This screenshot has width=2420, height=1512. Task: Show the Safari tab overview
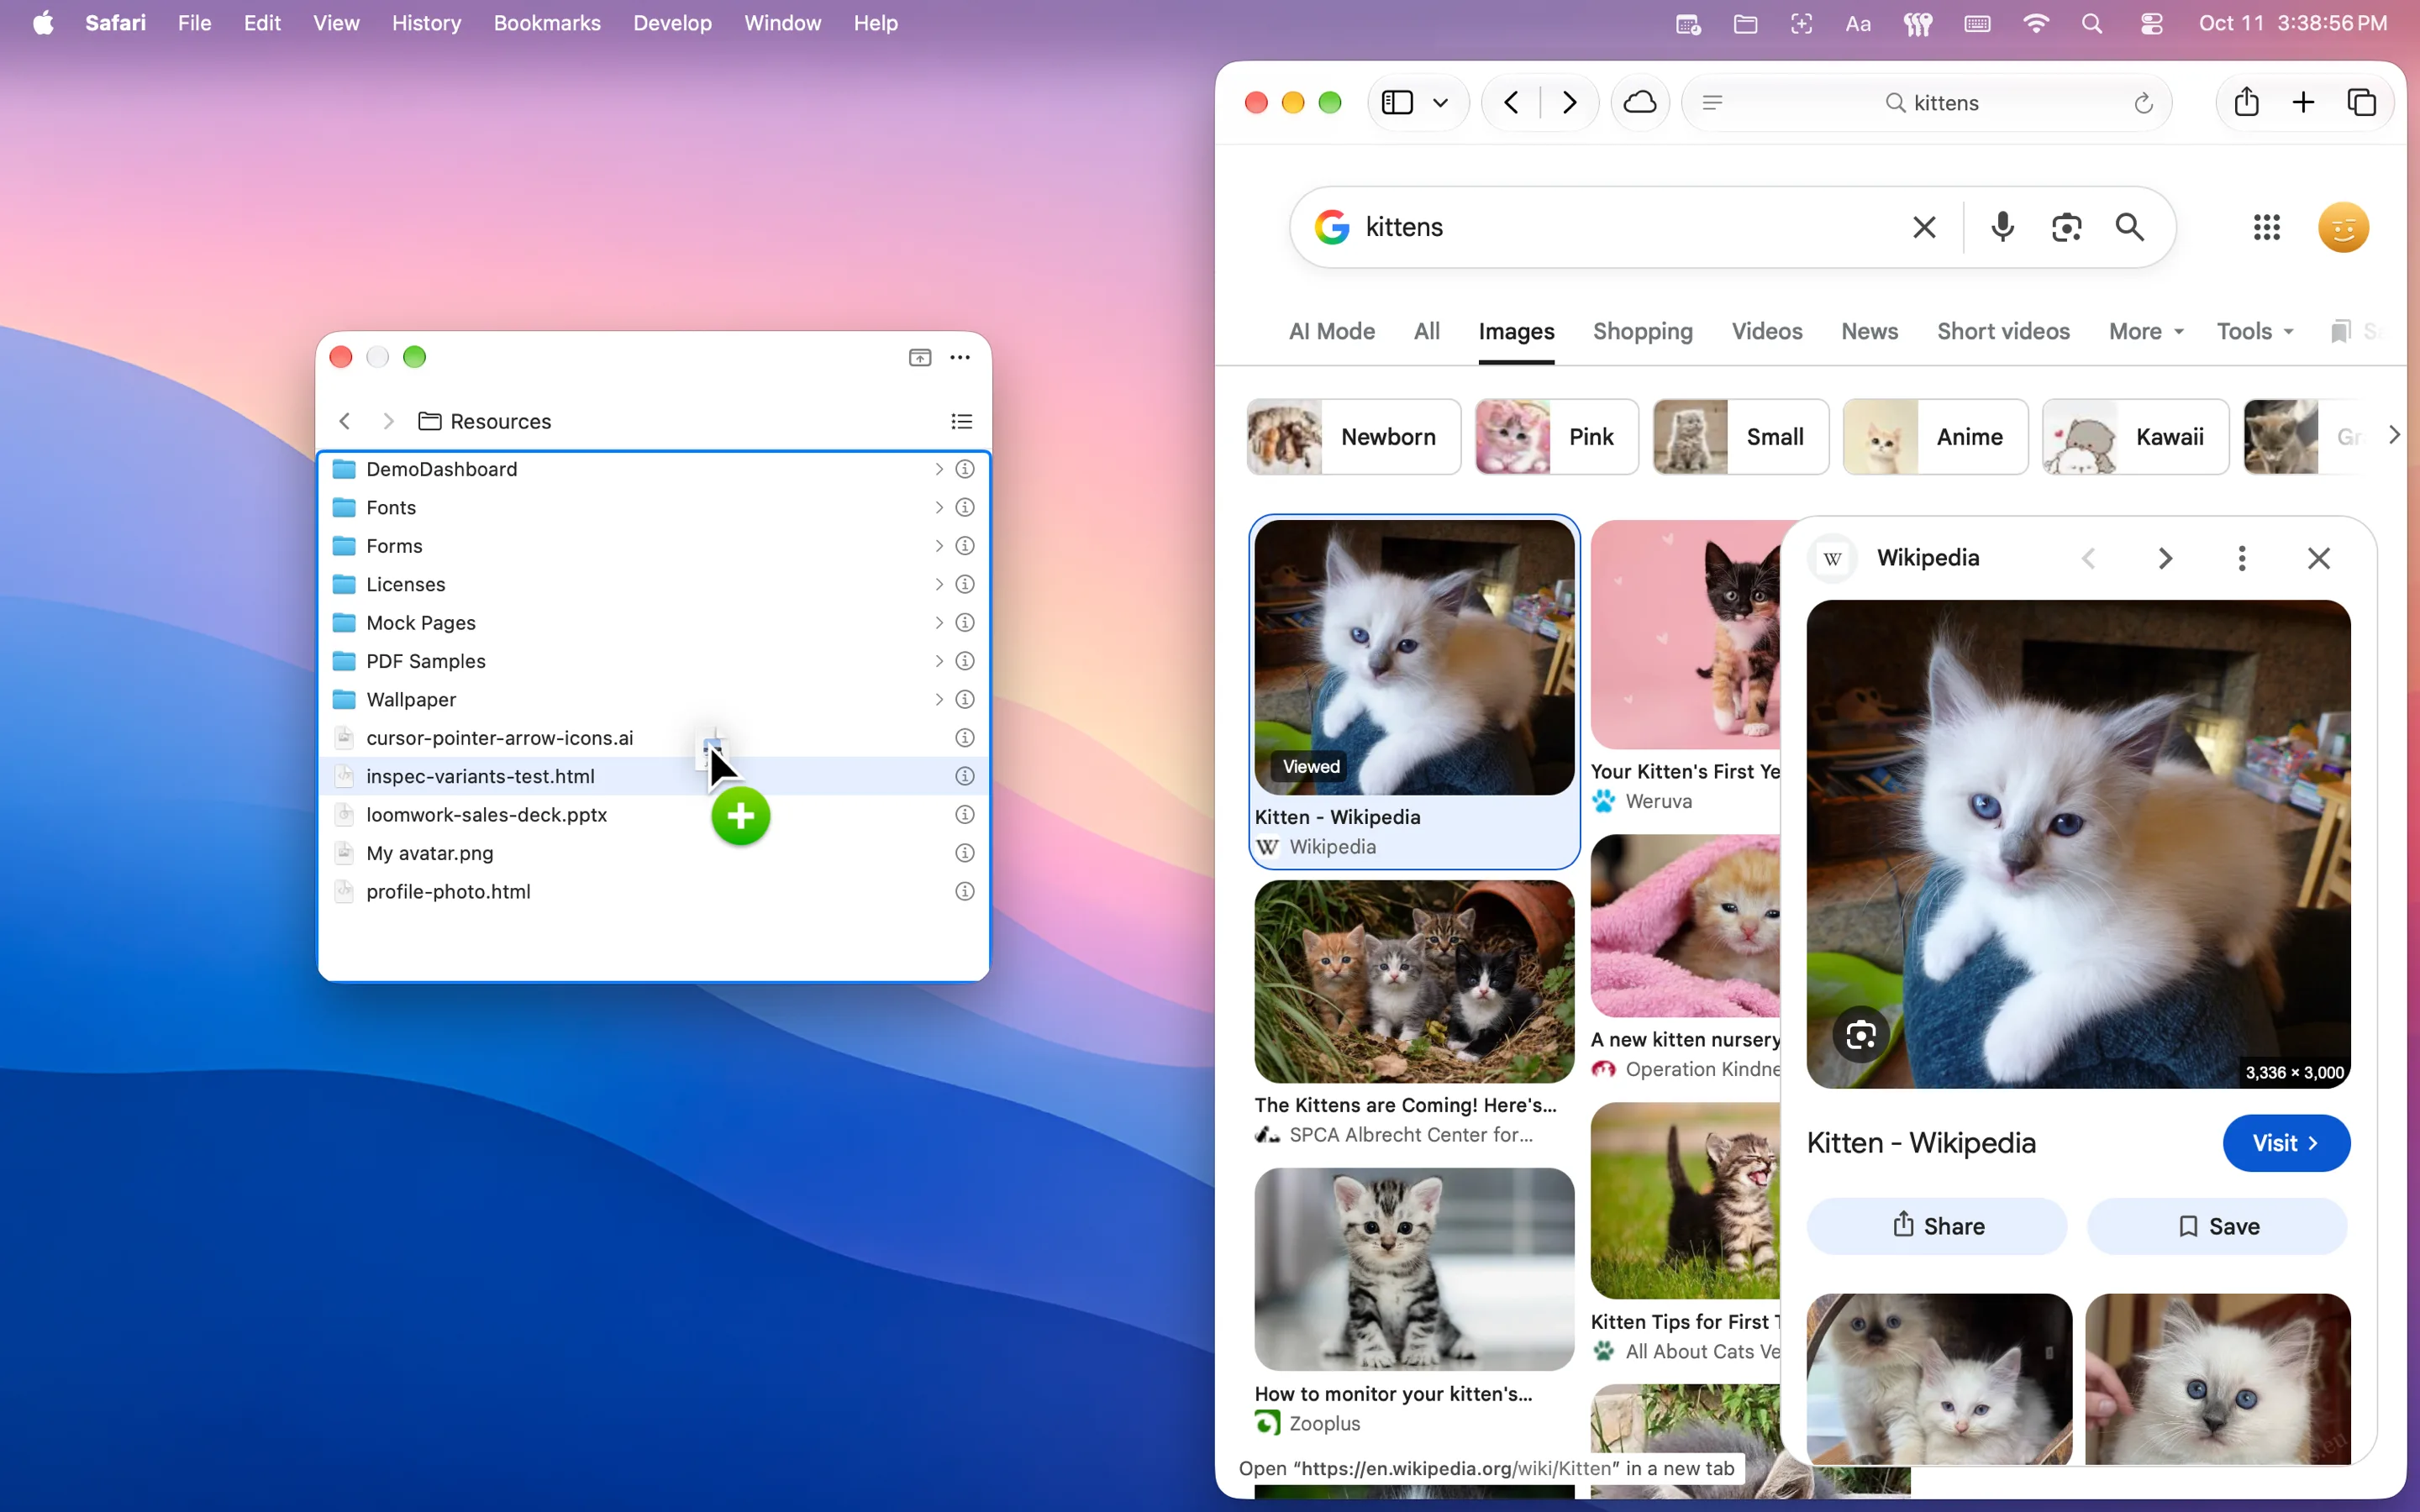point(2361,102)
